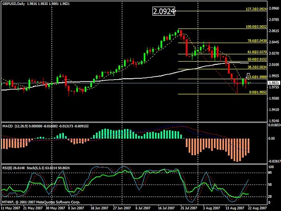
Task: Click the MACD zero level label 0.00
Action: point(272,139)
